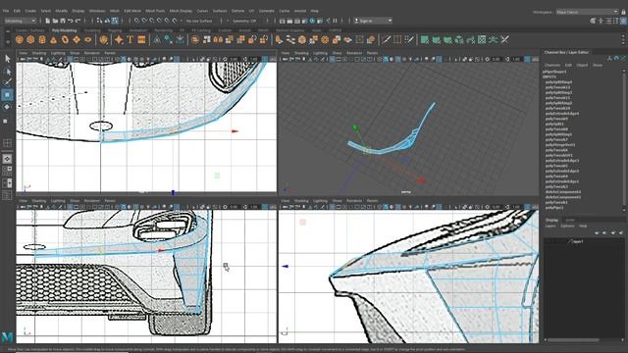
Task: Click the Multi-Cut tool shelf icon
Action: [386, 39]
